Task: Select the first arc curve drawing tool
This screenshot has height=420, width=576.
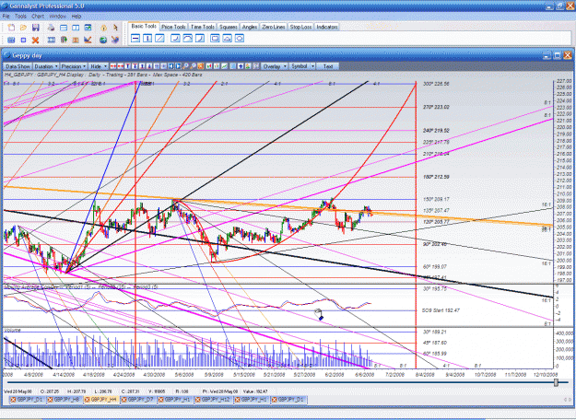Action: pyautogui.click(x=175, y=38)
